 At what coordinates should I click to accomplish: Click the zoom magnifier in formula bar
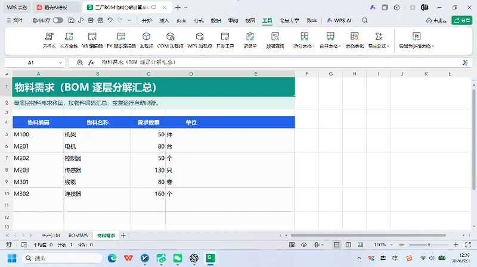(x=80, y=62)
